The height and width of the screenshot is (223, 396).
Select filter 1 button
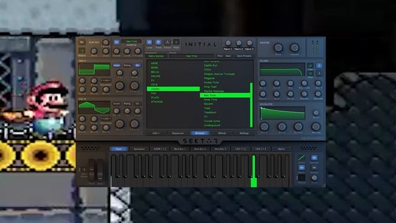[x=319, y=66]
